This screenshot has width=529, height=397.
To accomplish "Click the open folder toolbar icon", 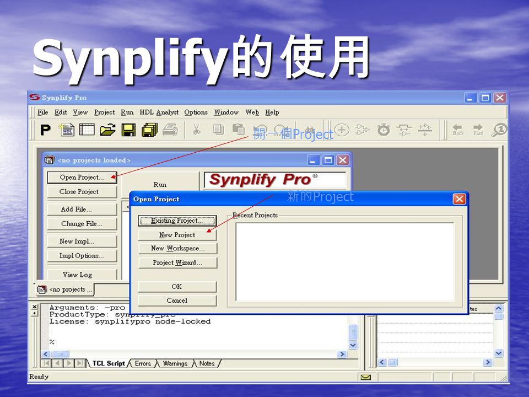I will point(107,130).
